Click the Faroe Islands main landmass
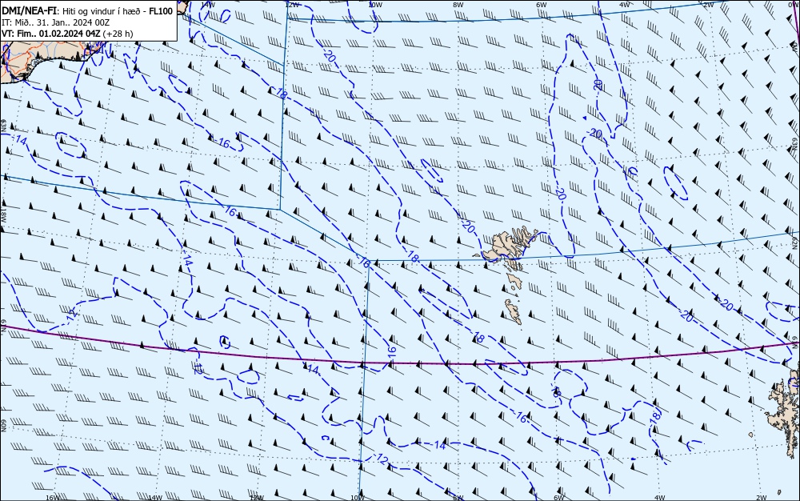Viewport: 800px width, 501px height. click(502, 247)
